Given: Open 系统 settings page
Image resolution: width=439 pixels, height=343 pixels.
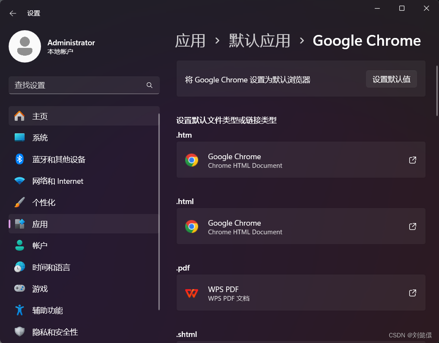Looking at the screenshot, I should pyautogui.click(x=84, y=137).
